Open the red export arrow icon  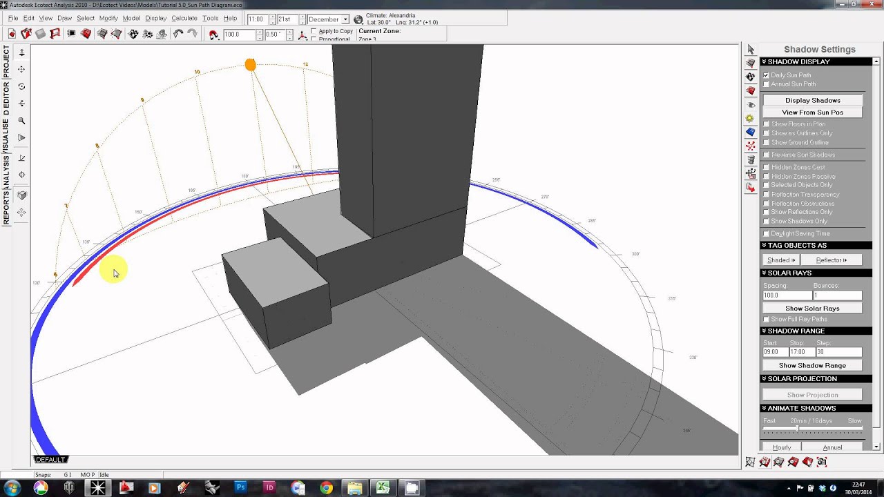(751, 187)
